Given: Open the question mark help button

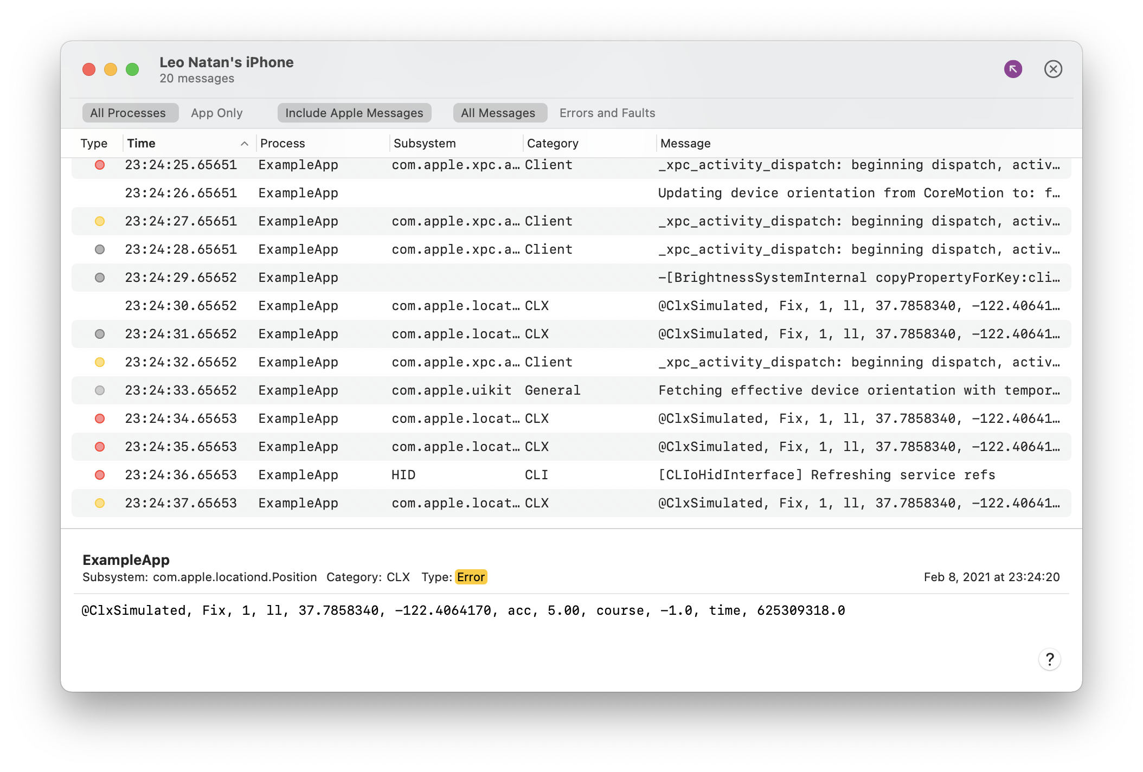Looking at the screenshot, I should coord(1050,659).
